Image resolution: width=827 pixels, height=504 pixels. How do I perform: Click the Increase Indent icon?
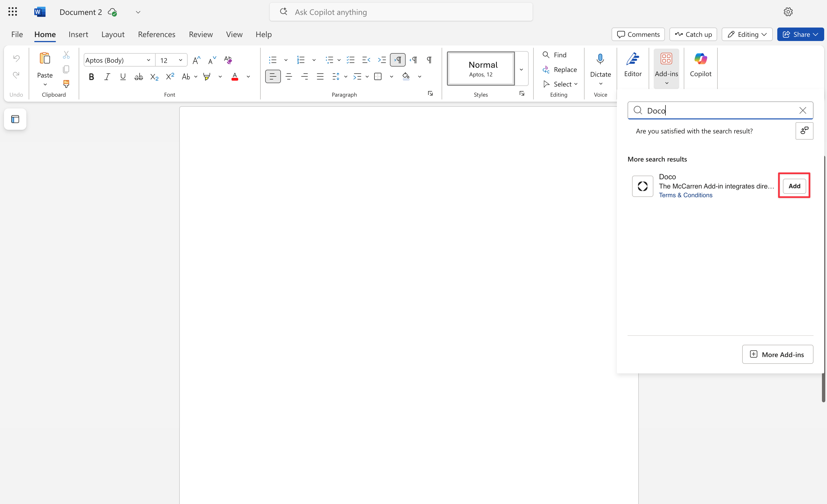point(381,60)
